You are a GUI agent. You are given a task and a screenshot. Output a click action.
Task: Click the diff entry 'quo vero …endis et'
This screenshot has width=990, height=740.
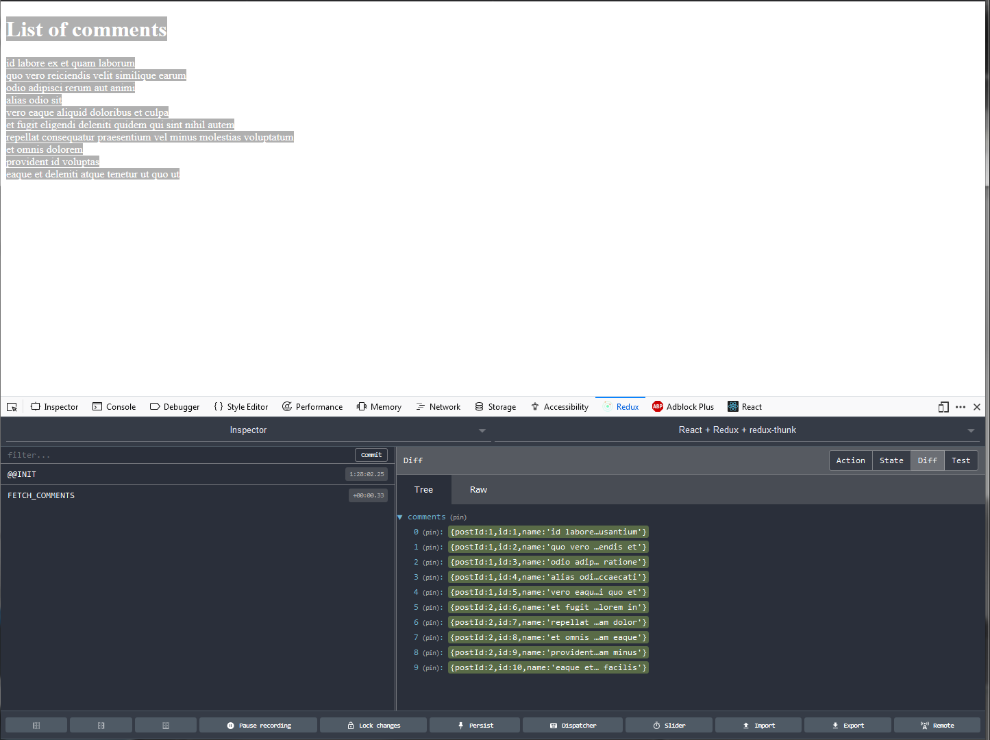coord(548,547)
